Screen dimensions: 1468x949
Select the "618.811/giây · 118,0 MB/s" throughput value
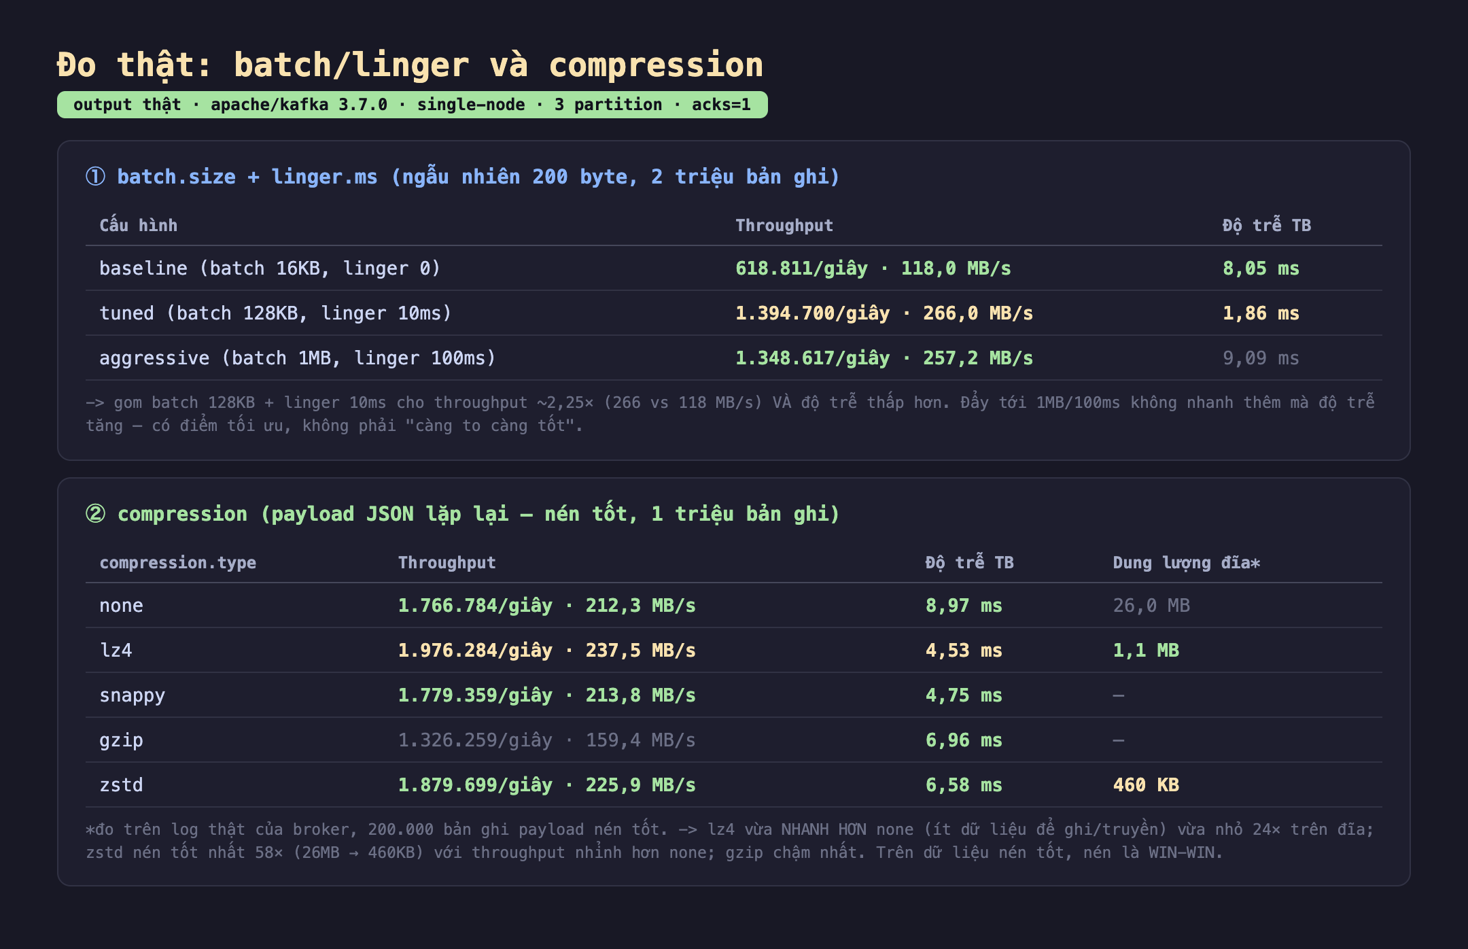pos(873,269)
